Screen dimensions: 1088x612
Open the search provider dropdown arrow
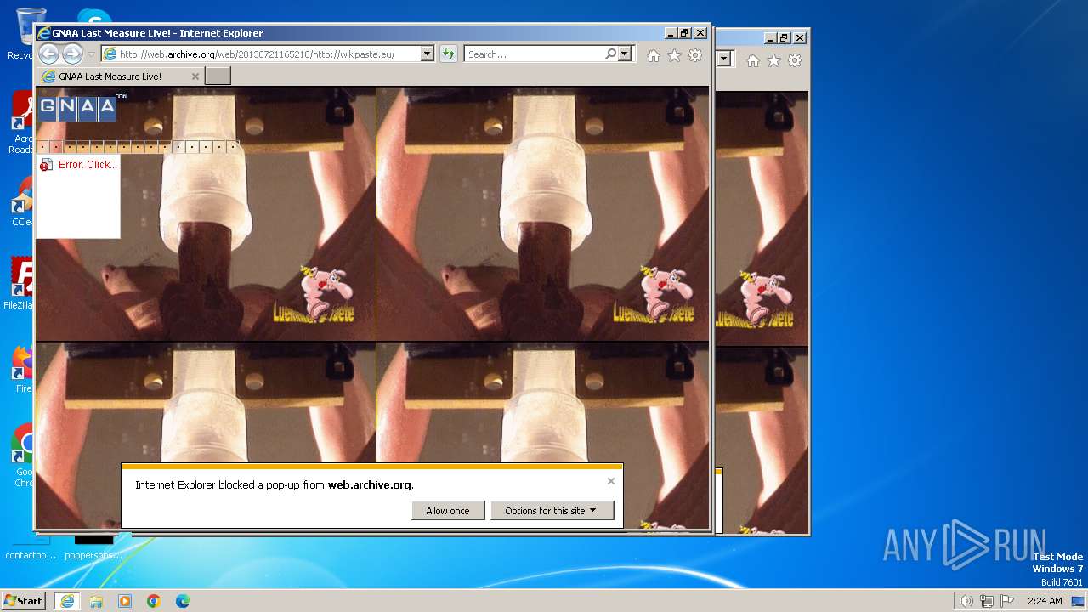626,54
